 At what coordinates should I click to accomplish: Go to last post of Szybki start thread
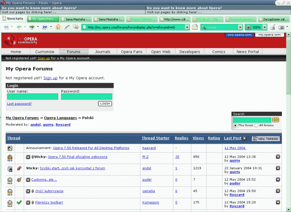[278, 168]
